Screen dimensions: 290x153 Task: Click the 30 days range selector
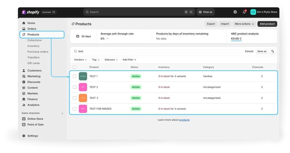click(x=83, y=36)
